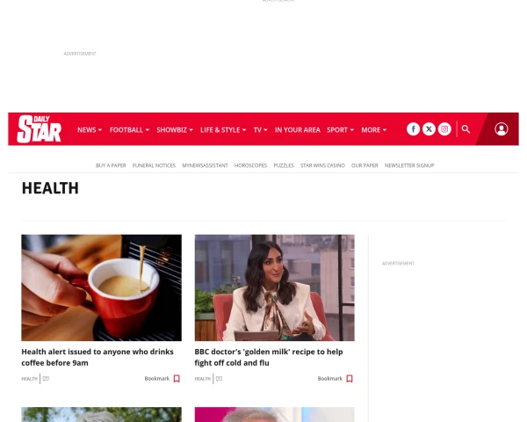Open headline 'Health alert issued to anyone who drinks coffee'

97,357
